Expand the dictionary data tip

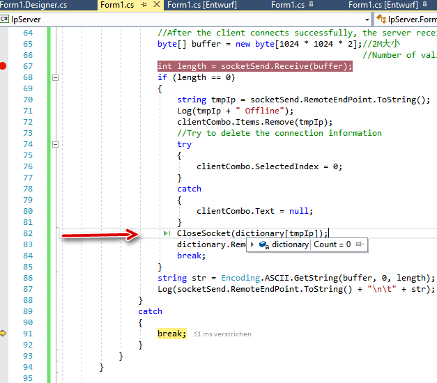252,244
